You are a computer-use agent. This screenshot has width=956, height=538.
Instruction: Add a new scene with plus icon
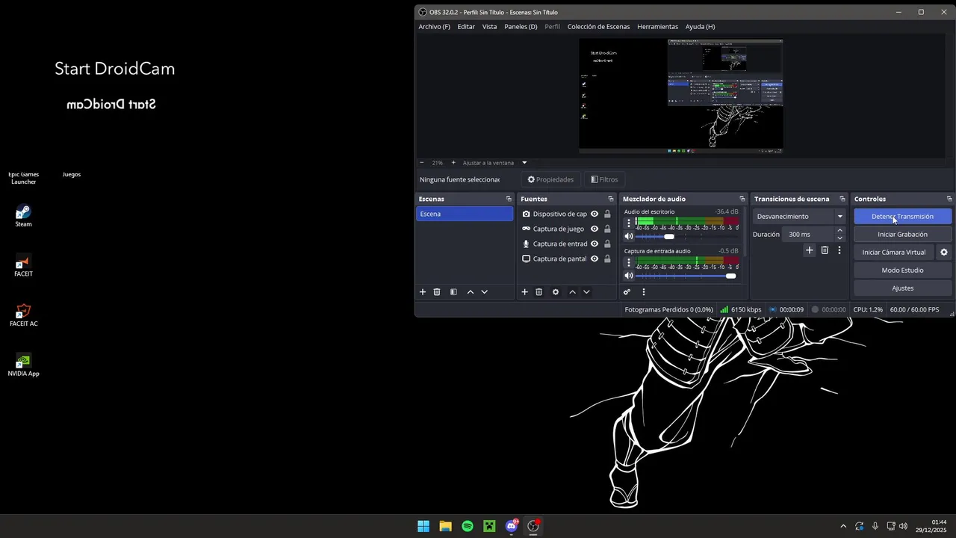tap(423, 292)
